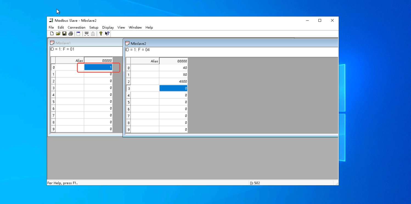
Task: Open the Connection menu
Action: click(x=77, y=27)
